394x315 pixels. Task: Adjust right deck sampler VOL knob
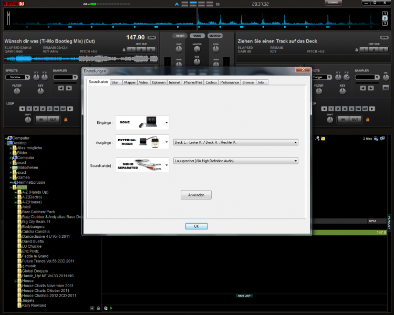pyautogui.click(x=386, y=78)
